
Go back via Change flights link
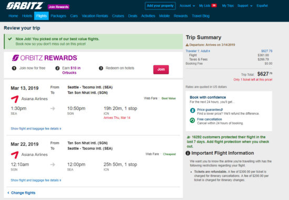(x=22, y=193)
